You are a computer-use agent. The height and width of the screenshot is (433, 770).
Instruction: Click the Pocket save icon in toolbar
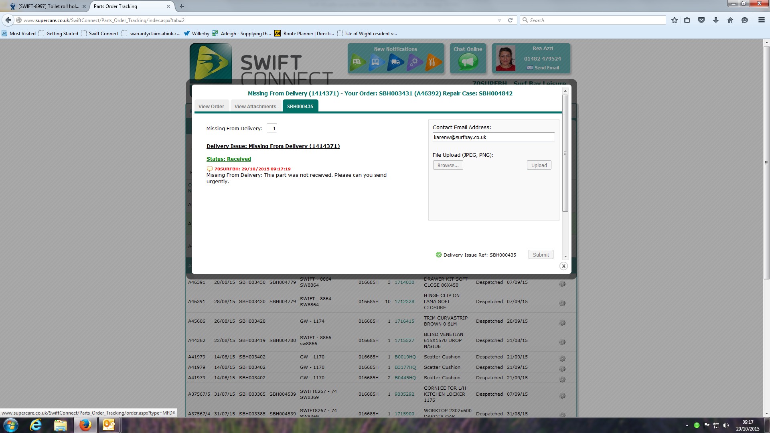(701, 20)
